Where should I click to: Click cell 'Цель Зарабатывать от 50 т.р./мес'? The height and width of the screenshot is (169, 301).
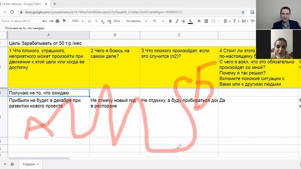48,43
